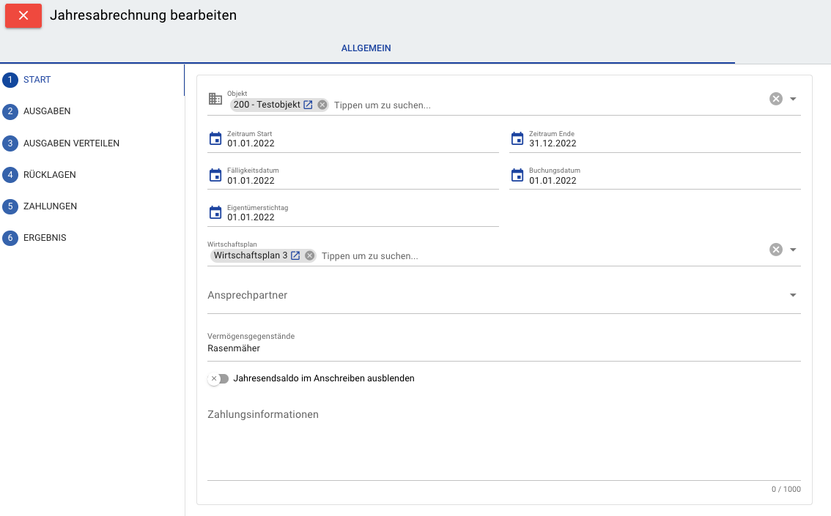The image size is (831, 516).
Task: Close the Jahresabrechnung bearbeiten dialog
Action: [x=23, y=15]
